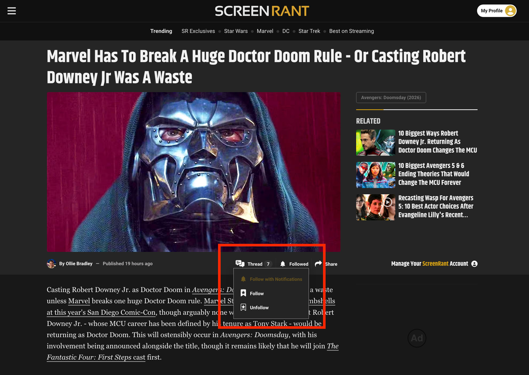Open Best on Streaming section
The image size is (529, 375).
pyautogui.click(x=351, y=31)
